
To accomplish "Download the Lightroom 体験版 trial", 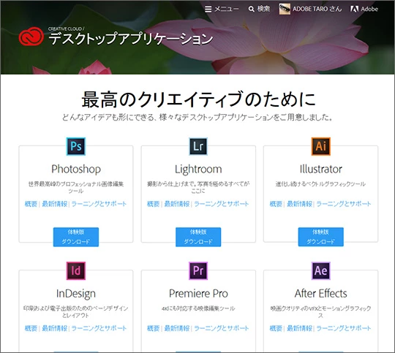I will [198, 237].
